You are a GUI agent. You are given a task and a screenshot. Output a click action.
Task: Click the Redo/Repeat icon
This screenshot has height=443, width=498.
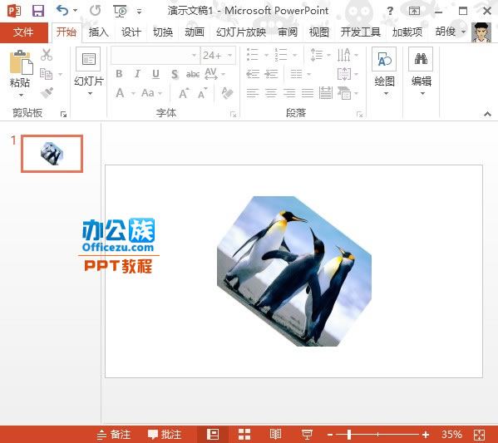coord(95,11)
